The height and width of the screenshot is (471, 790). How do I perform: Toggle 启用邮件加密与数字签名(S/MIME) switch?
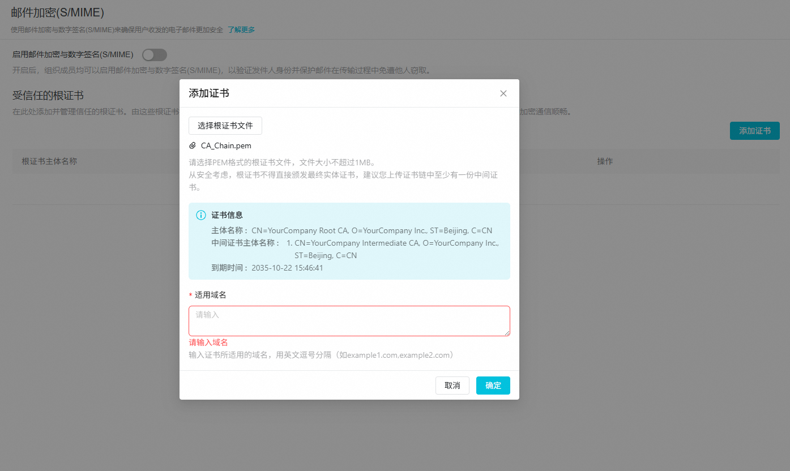pos(154,54)
